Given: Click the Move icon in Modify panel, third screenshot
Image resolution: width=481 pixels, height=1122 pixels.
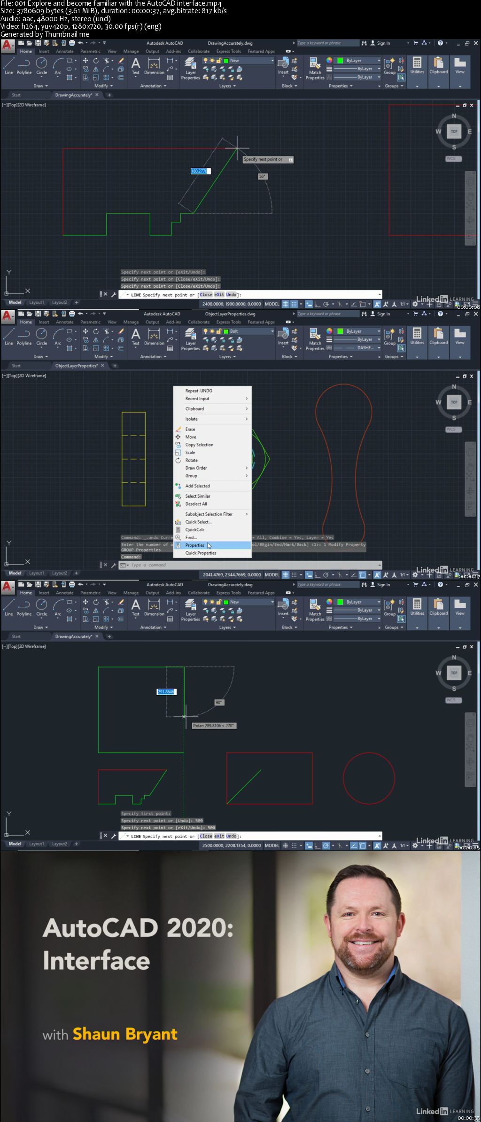Looking at the screenshot, I should click(x=85, y=602).
